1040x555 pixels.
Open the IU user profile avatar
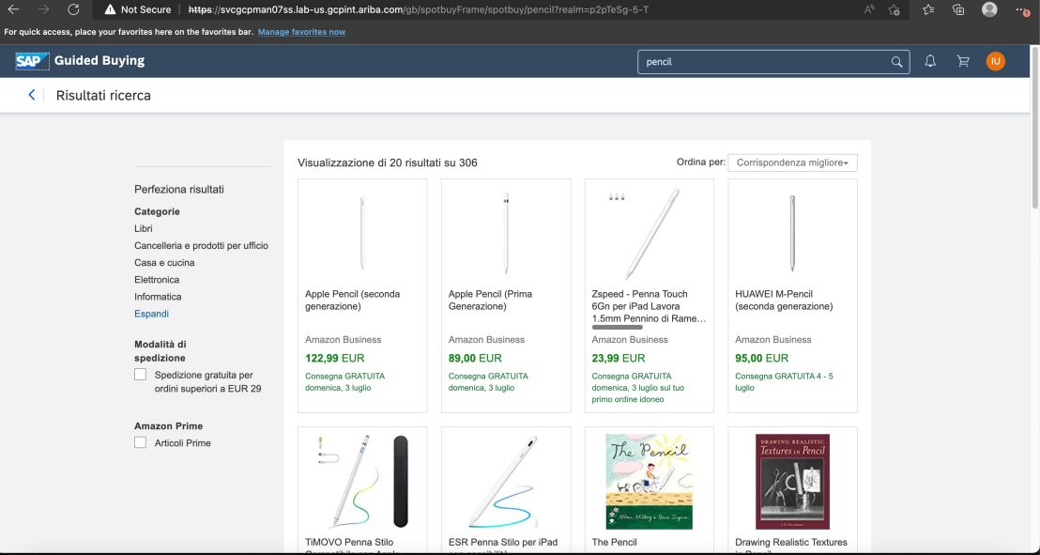coord(995,61)
